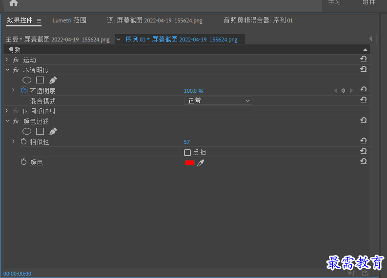Create 4-point polygon mask under 不透明度
The height and width of the screenshot is (278, 387).
(40, 80)
